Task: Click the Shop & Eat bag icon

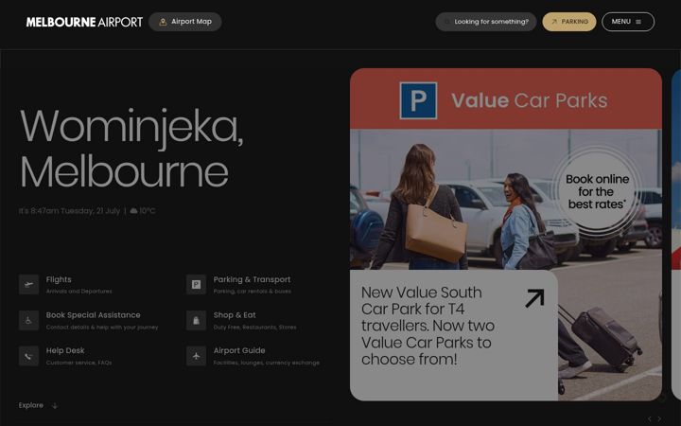Action: pos(197,320)
